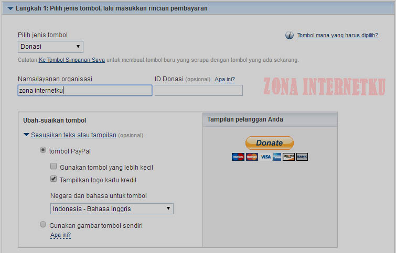
Task: Open the Indonesia - Bahasa Inggris dropdown
Action: pyautogui.click(x=112, y=209)
